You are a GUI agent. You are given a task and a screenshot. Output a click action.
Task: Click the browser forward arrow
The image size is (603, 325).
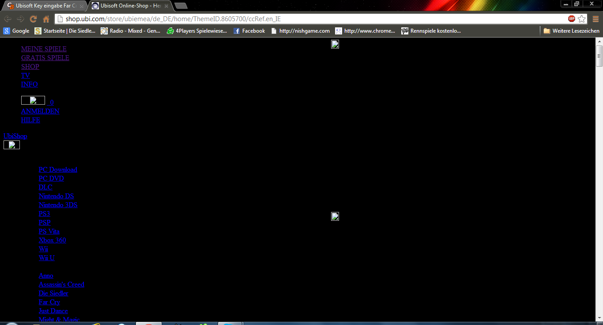(x=20, y=19)
